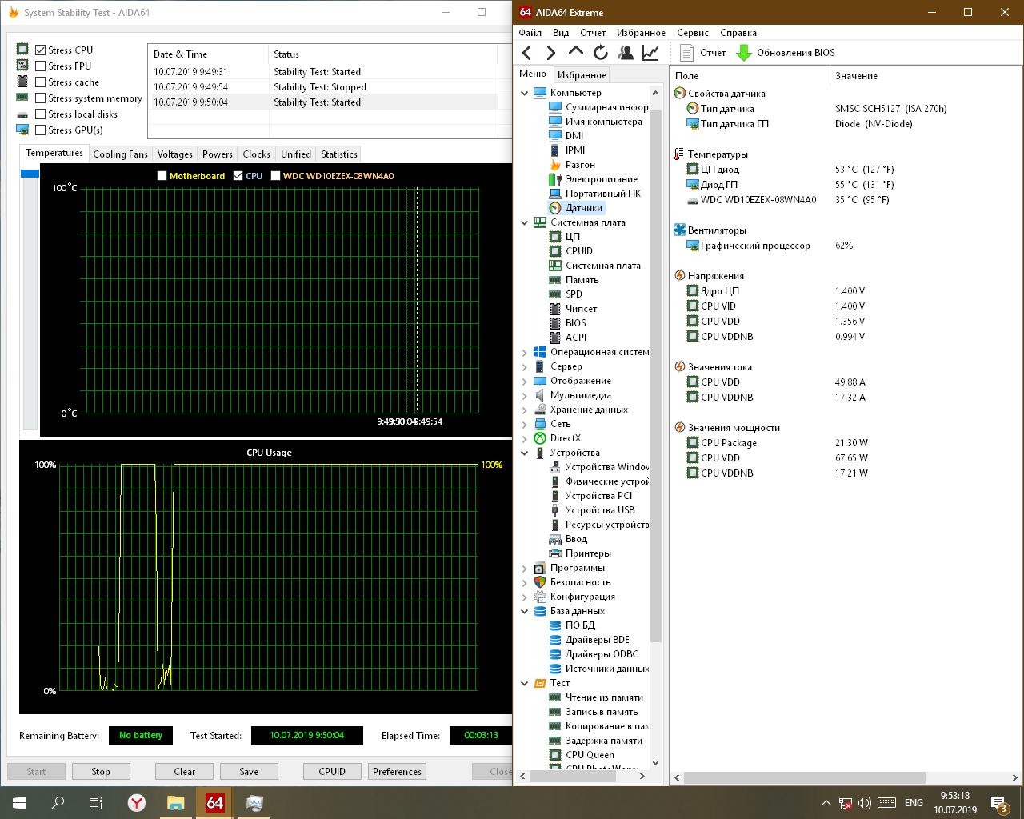Switch to the Voltages tab
This screenshot has width=1024, height=819.
(174, 154)
